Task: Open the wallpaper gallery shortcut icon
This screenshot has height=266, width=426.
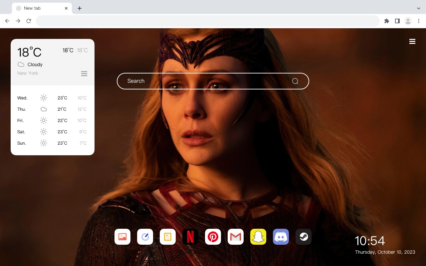Action: point(122,237)
